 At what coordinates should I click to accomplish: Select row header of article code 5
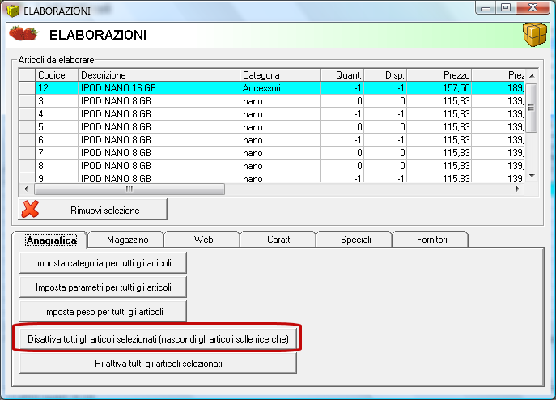(x=27, y=127)
